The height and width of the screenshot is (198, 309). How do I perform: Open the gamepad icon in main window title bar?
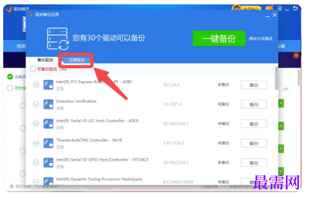[269, 9]
